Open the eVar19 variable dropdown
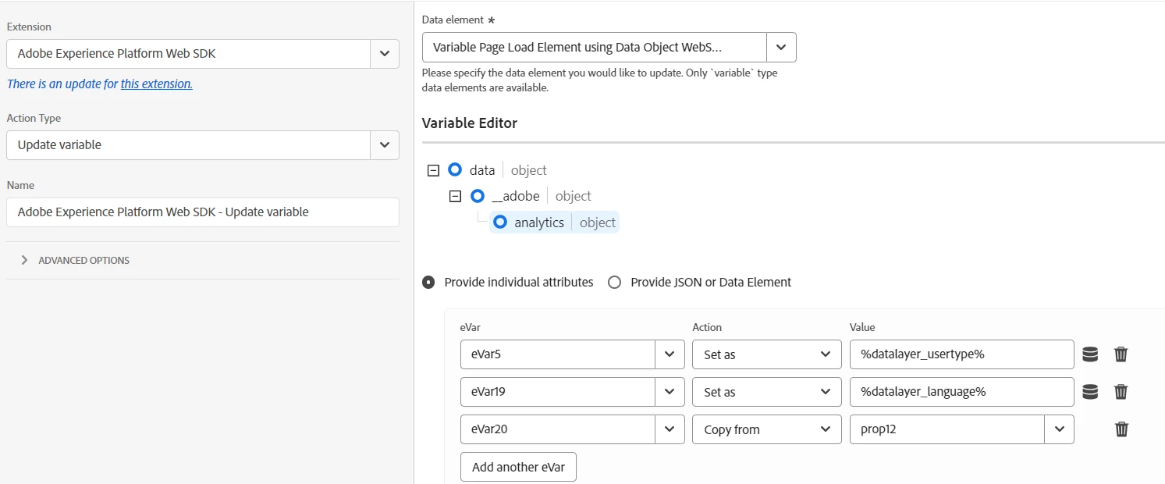This screenshot has width=1165, height=484. [x=670, y=392]
